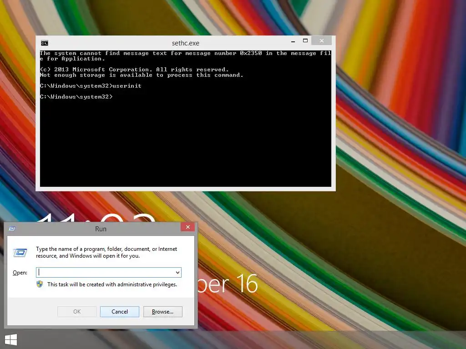Click the greyed-out OK button
This screenshot has width=466, height=349.
77,312
